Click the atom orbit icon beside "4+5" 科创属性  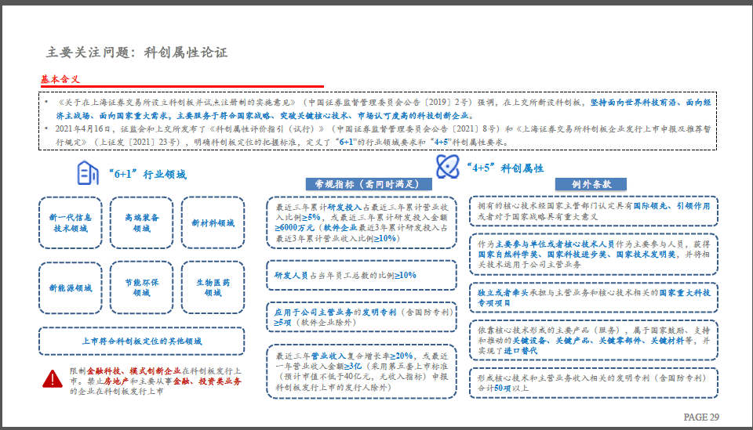448,166
